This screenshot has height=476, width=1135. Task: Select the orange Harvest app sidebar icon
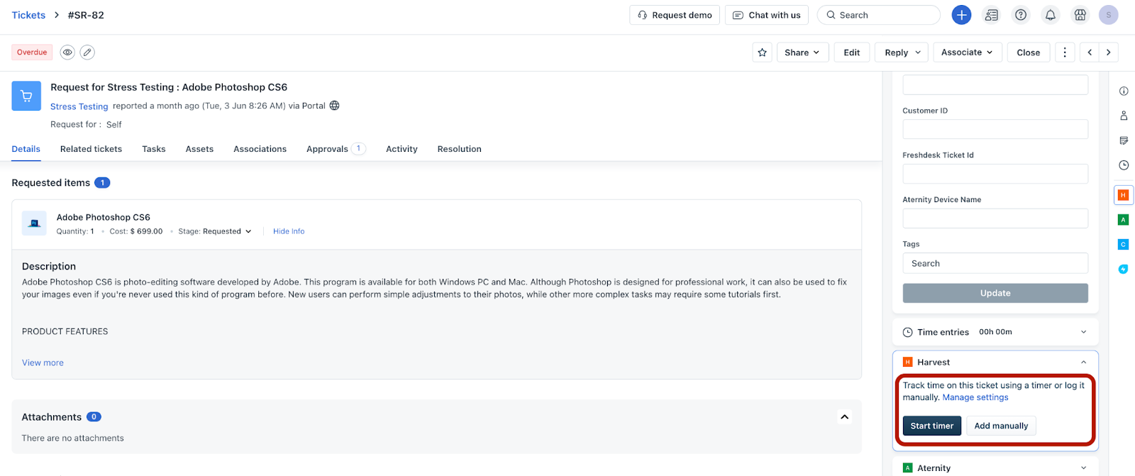[x=1123, y=195]
